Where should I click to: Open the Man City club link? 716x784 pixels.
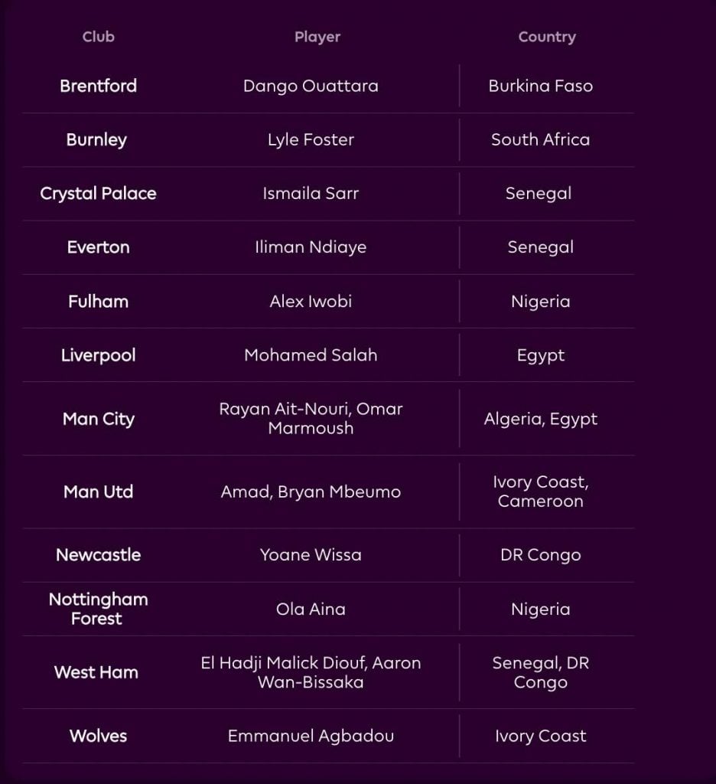98,419
